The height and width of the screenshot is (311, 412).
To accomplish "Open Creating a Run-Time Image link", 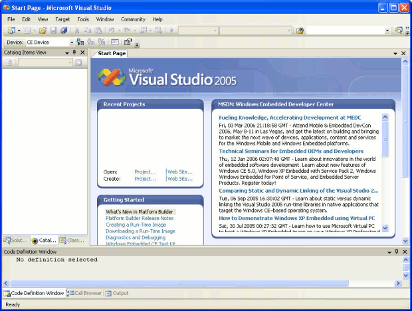I will (136, 225).
